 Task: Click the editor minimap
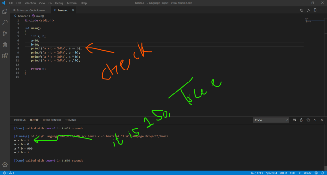click(x=314, y=21)
